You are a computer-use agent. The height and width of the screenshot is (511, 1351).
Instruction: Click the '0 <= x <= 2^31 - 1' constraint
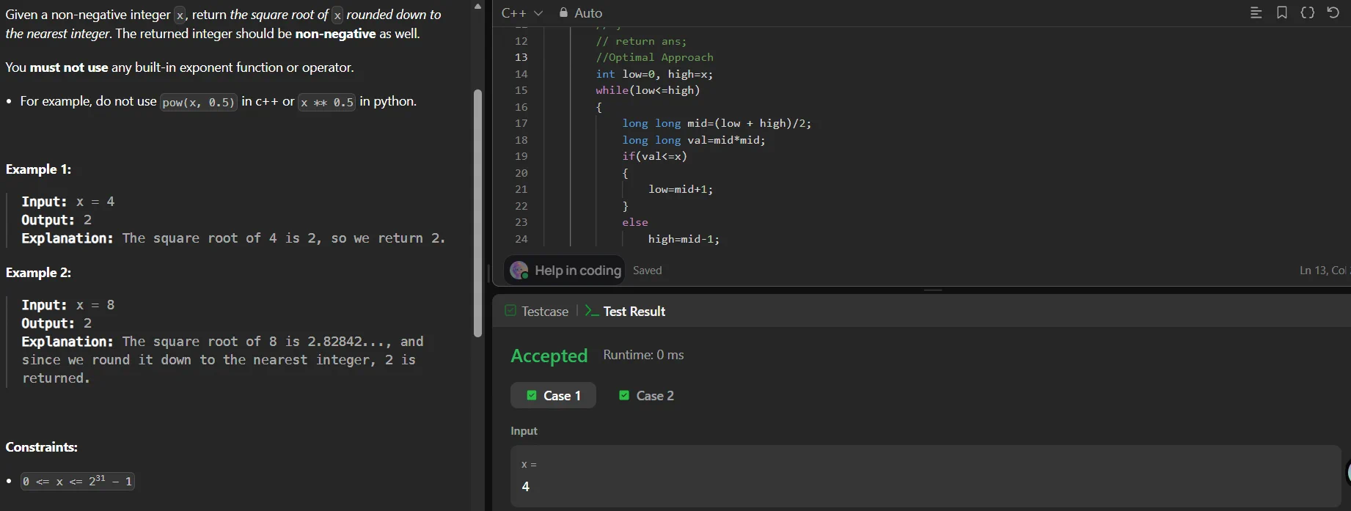(x=77, y=481)
